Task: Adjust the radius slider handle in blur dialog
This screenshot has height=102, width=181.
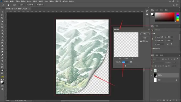Action: [x=126, y=66]
